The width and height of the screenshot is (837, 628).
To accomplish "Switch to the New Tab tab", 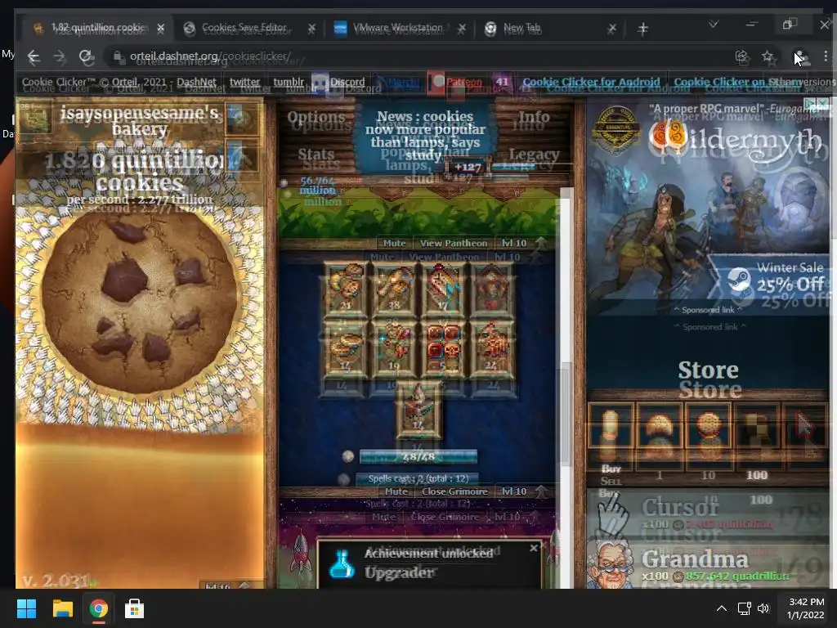I will 550,28.
